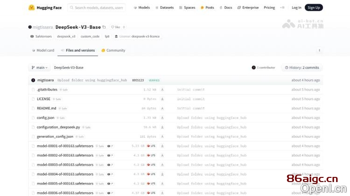
Task: Download the .gitattributes file
Action: pos(162,89)
